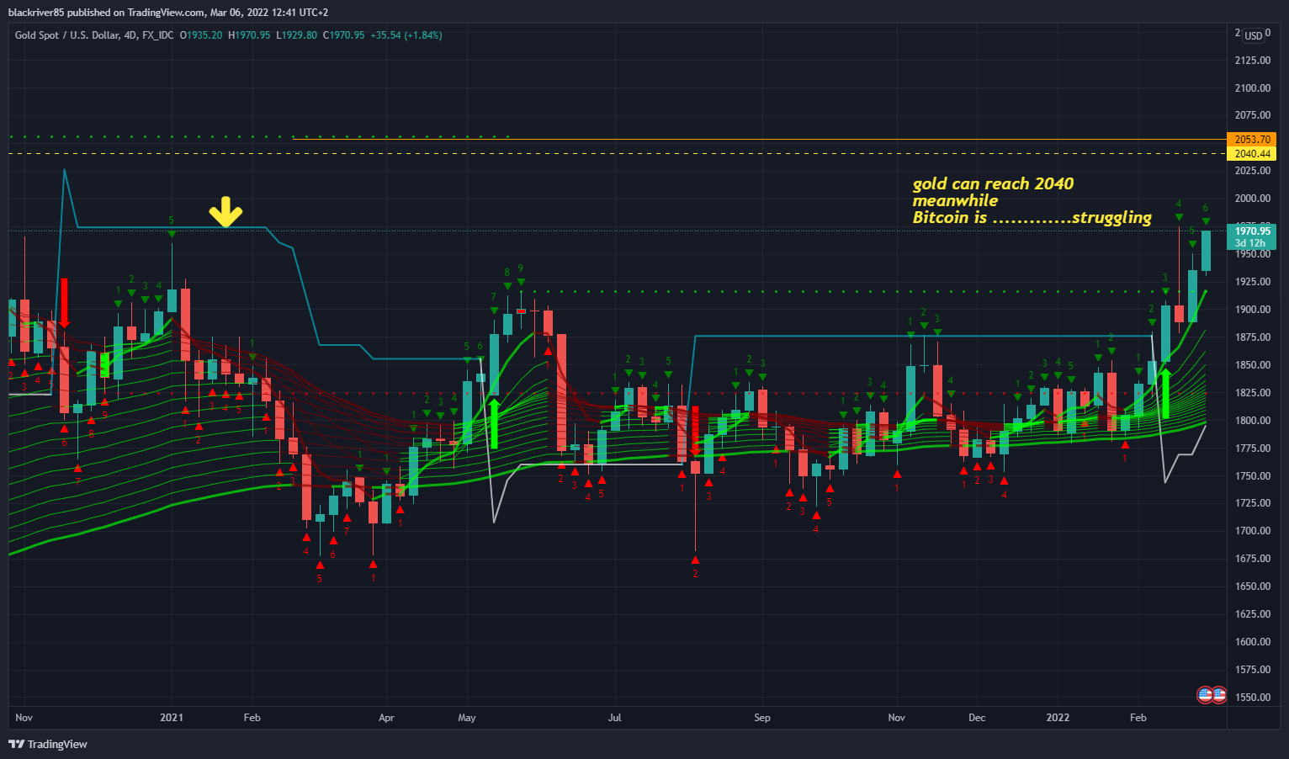
Task: Click the orange 2053.70 price label
Action: (x=1253, y=140)
